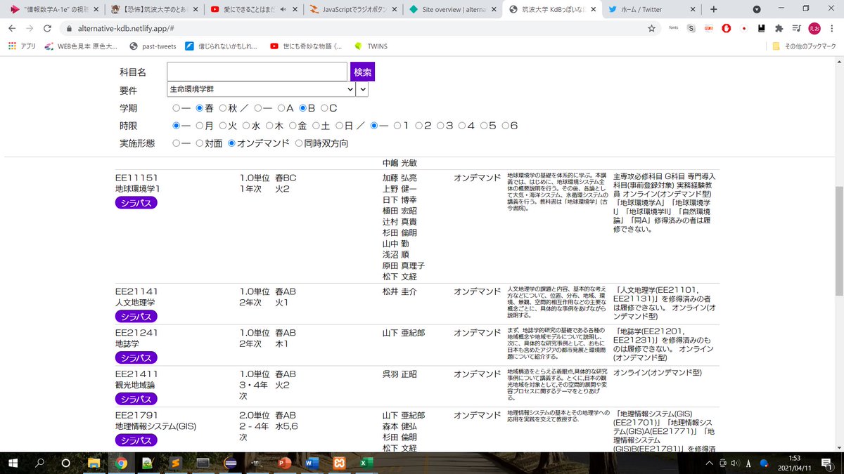This screenshot has height=474, width=844.
Task: Select 秋 semester radio button
Action: click(223, 108)
